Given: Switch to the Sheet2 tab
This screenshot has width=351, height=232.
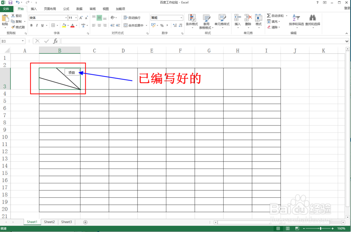Looking at the screenshot, I should click(x=49, y=222).
